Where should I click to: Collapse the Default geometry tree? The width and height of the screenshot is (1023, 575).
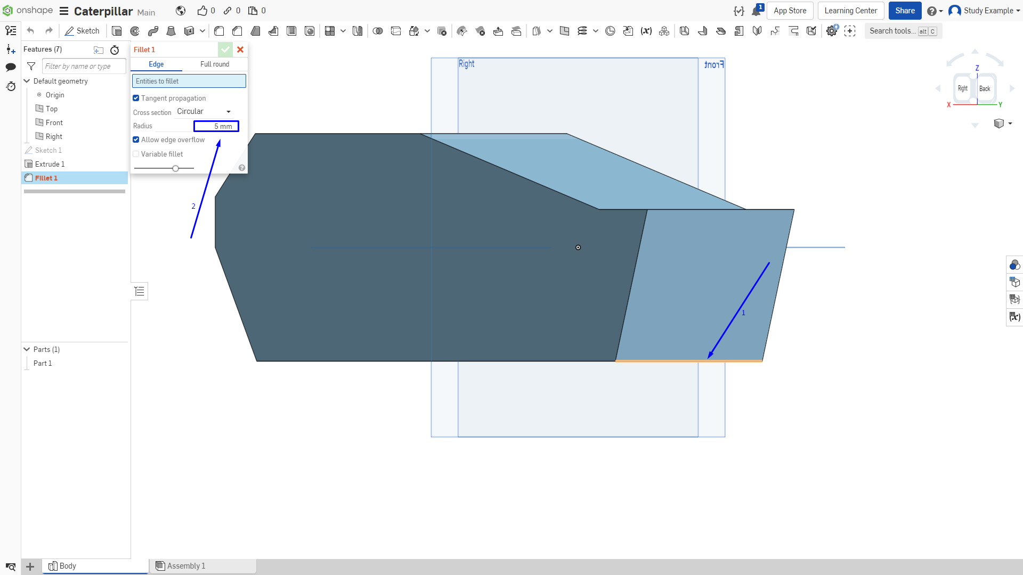click(x=27, y=81)
